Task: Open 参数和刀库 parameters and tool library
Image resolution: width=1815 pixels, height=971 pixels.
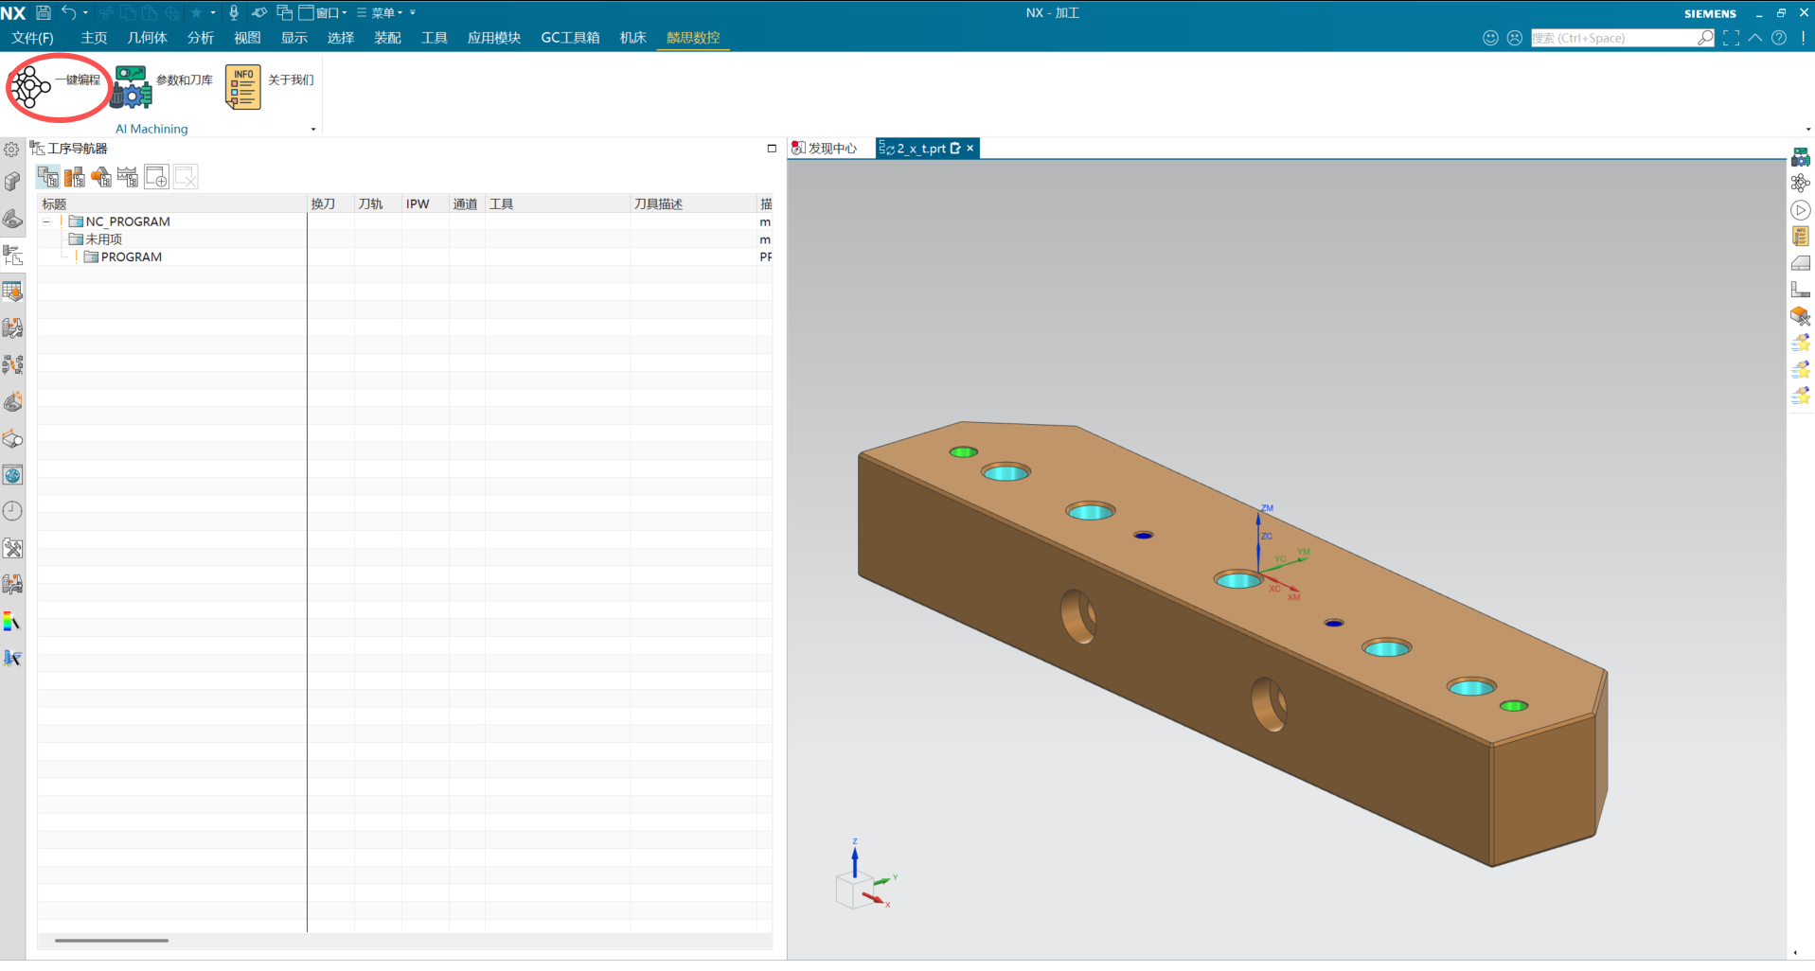Action: [132, 87]
